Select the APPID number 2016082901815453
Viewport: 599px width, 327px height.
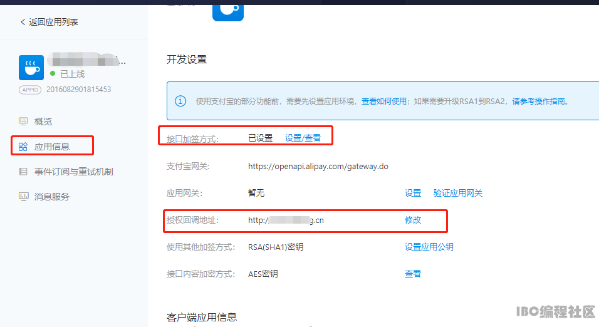point(79,90)
